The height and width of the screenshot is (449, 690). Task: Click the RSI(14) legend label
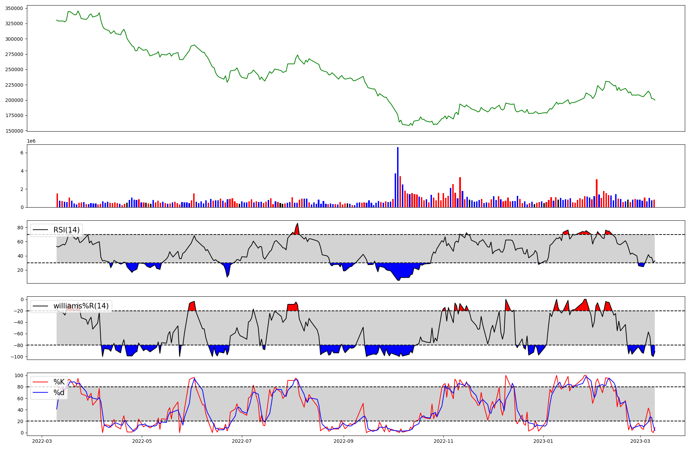(66, 230)
